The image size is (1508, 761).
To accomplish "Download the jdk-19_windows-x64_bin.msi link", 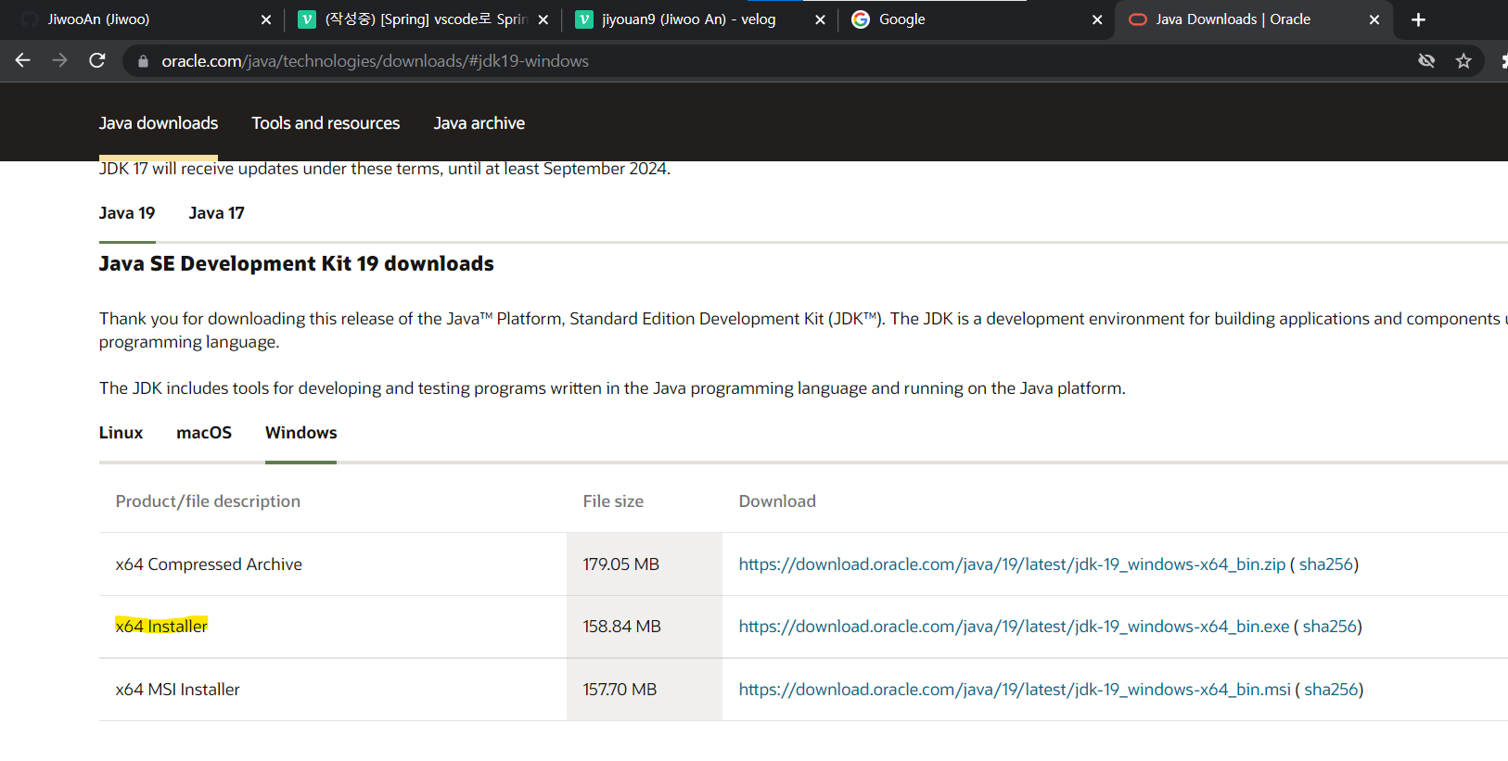I will tap(1015, 690).
